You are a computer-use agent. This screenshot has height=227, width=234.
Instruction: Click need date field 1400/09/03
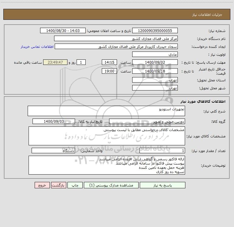coord(54,121)
